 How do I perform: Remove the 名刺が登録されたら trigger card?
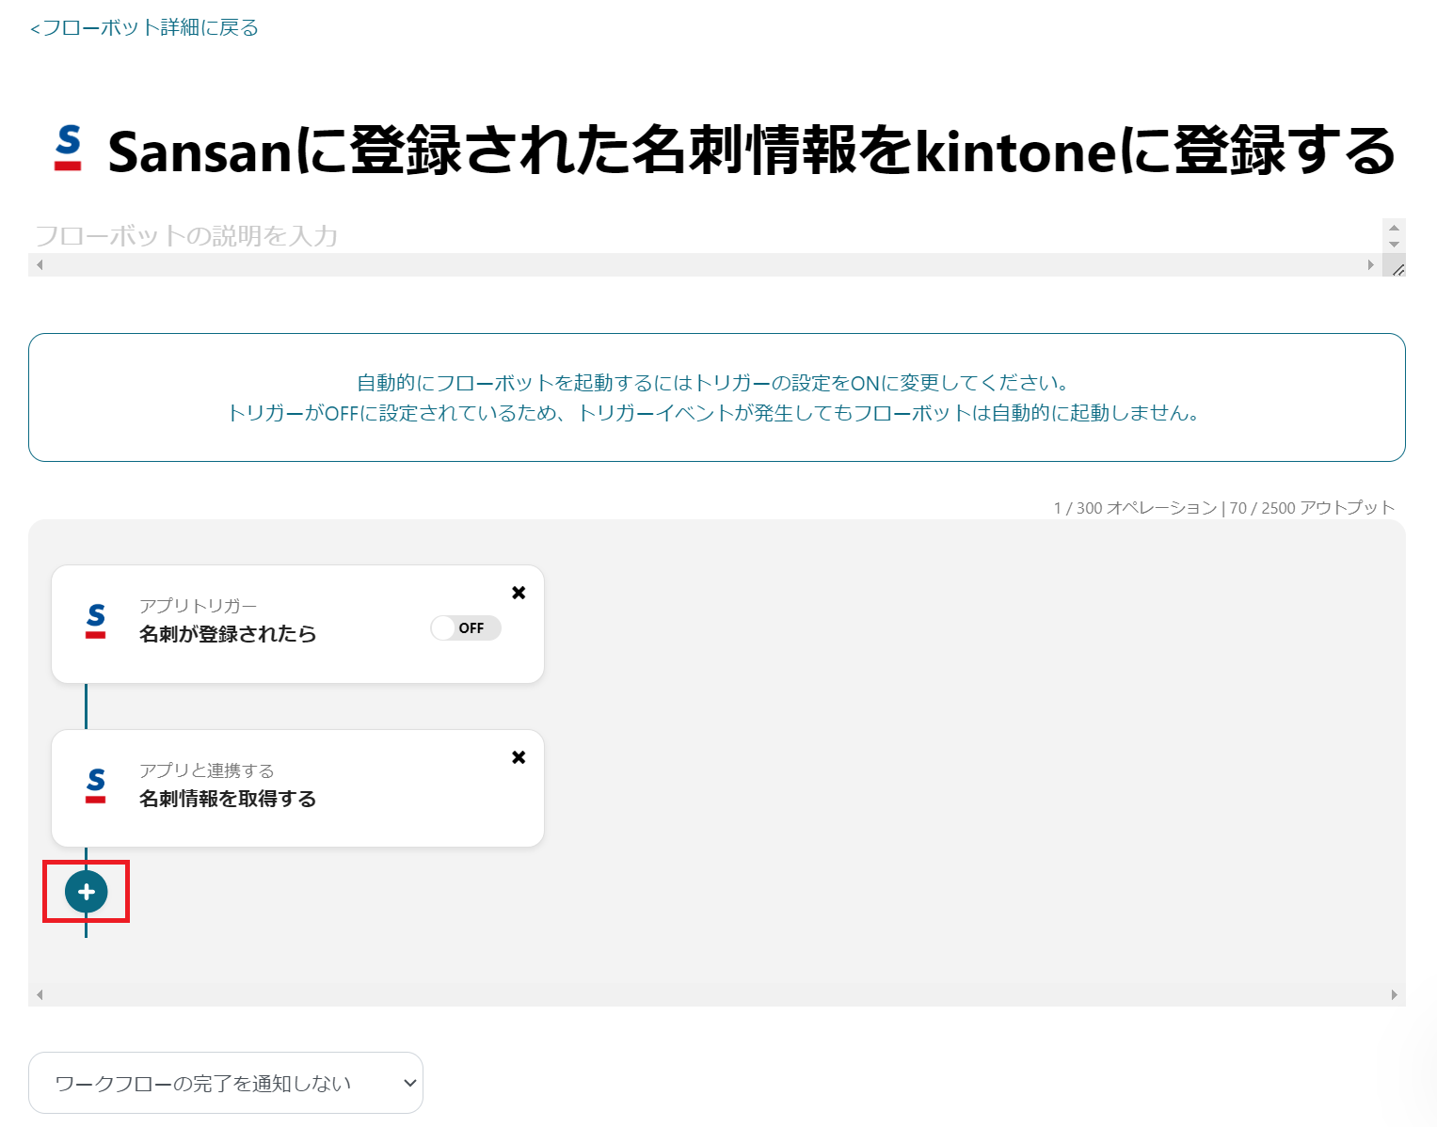point(519,593)
